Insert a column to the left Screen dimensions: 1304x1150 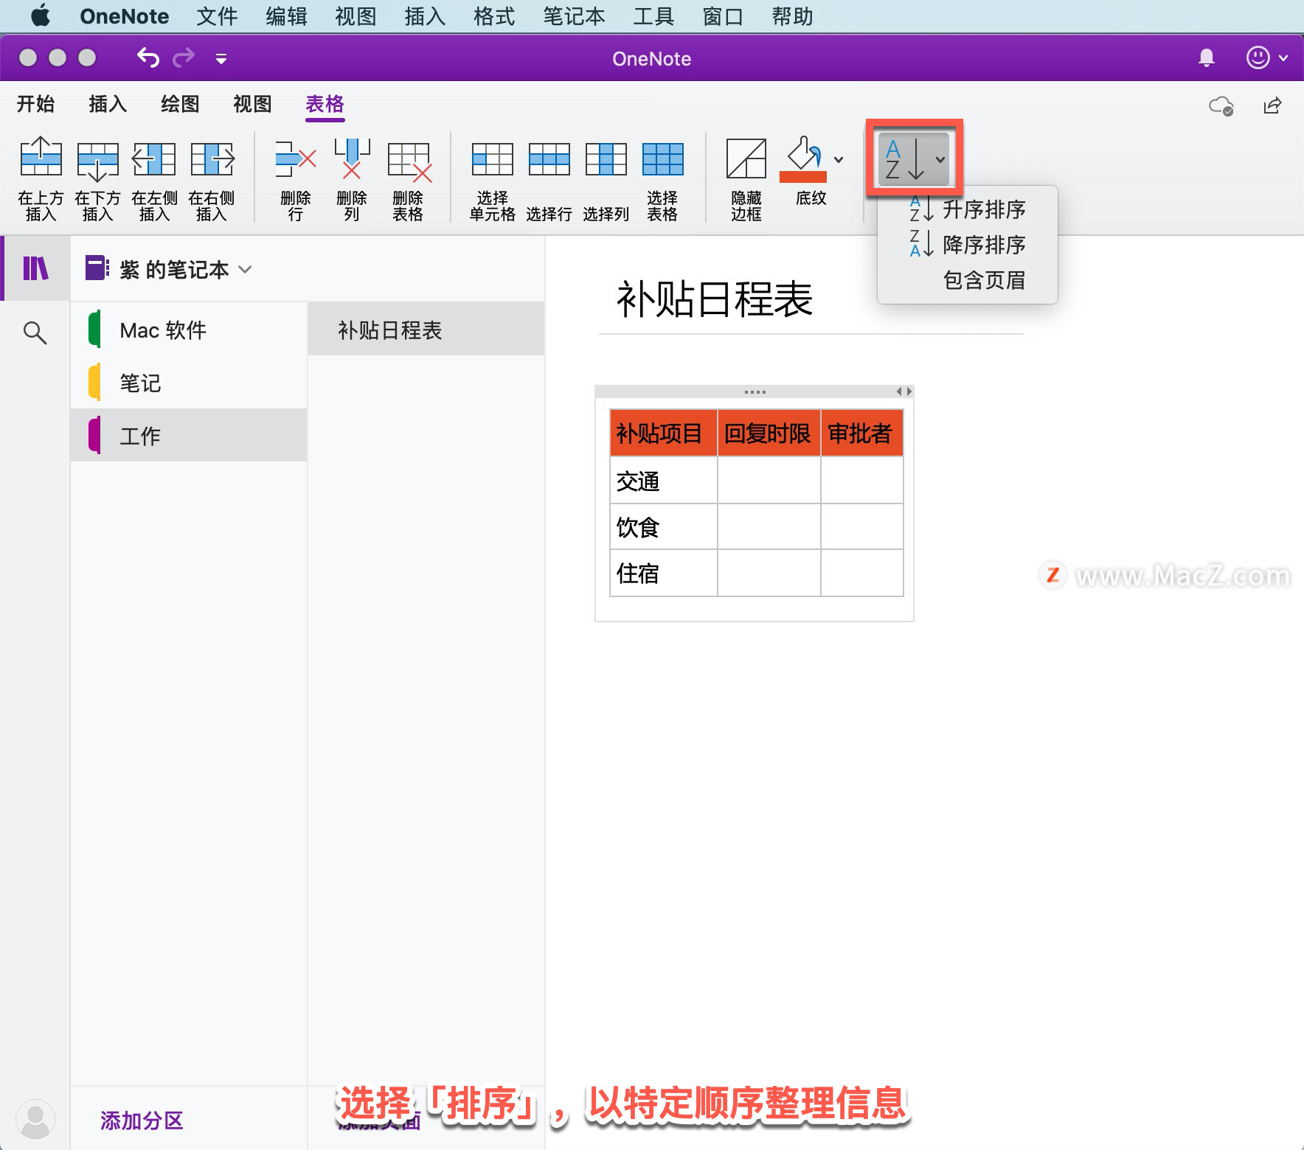(x=154, y=178)
